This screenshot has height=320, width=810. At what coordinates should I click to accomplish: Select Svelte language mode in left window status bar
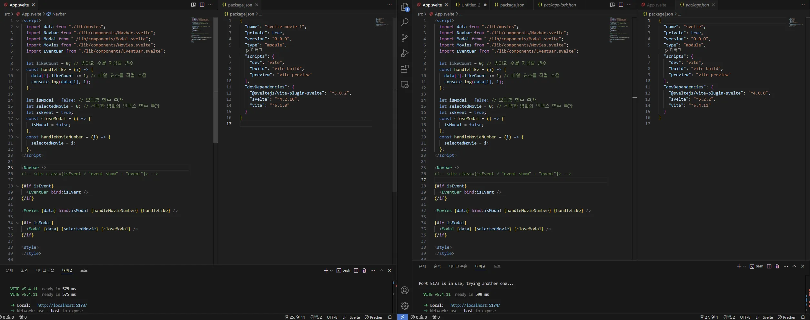[355, 317]
